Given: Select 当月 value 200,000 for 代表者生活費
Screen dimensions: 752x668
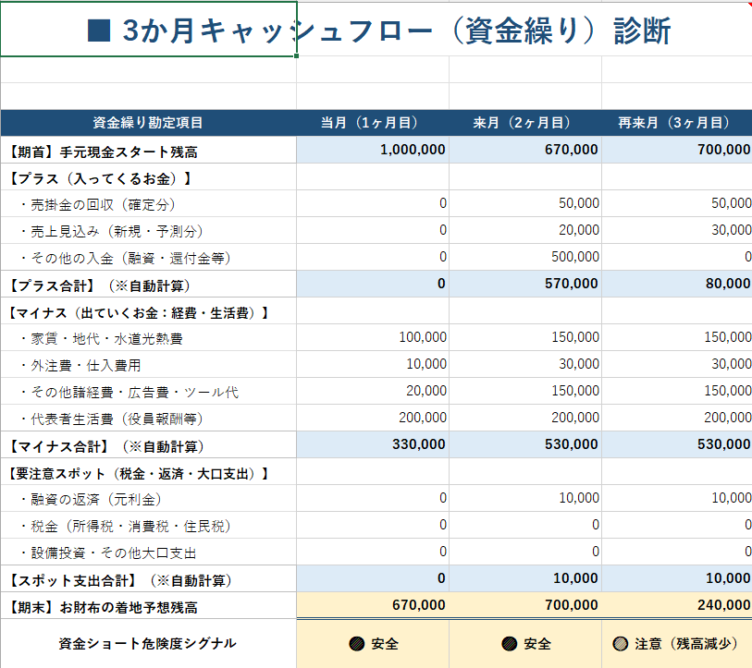Looking at the screenshot, I should 373,418.
